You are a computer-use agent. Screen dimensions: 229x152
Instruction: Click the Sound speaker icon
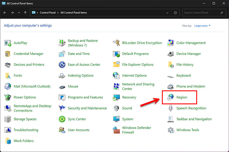click(x=116, y=108)
